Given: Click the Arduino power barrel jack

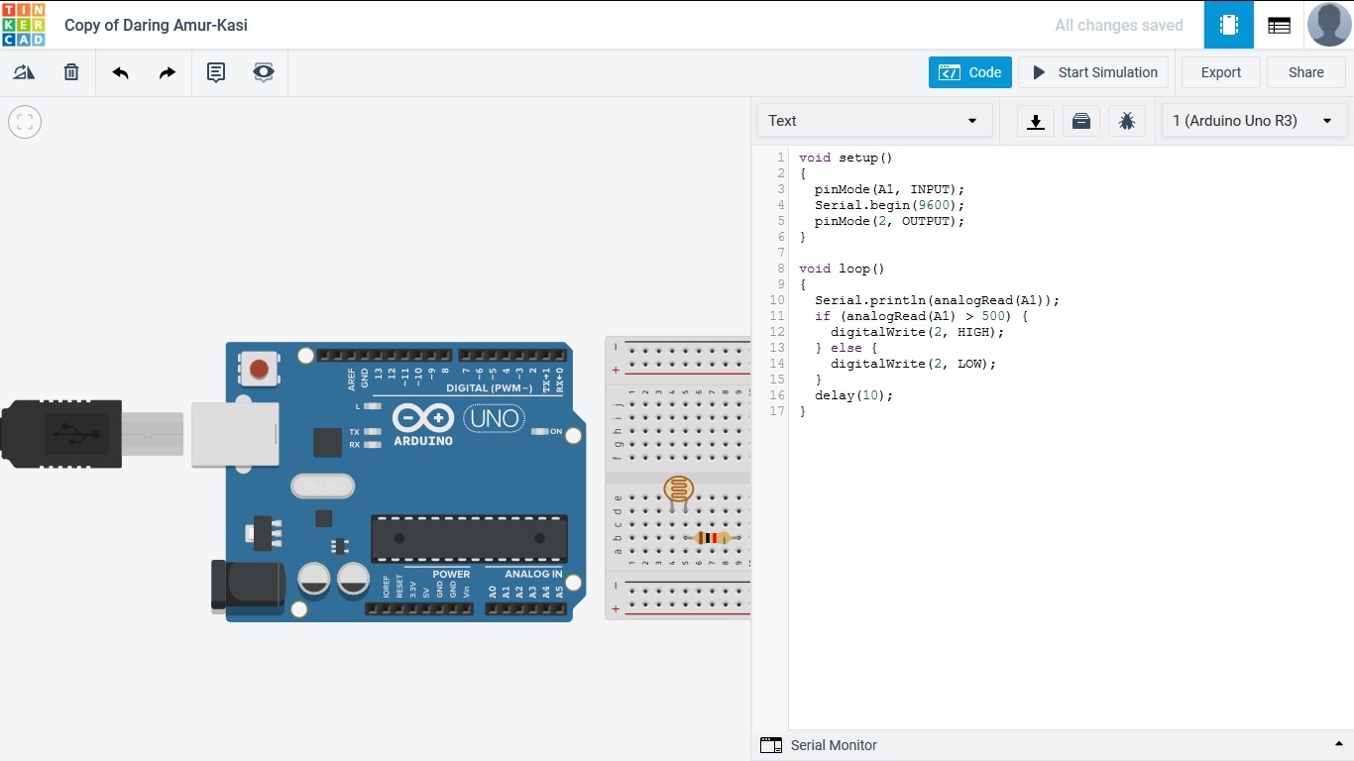Looking at the screenshot, I should pos(248,585).
